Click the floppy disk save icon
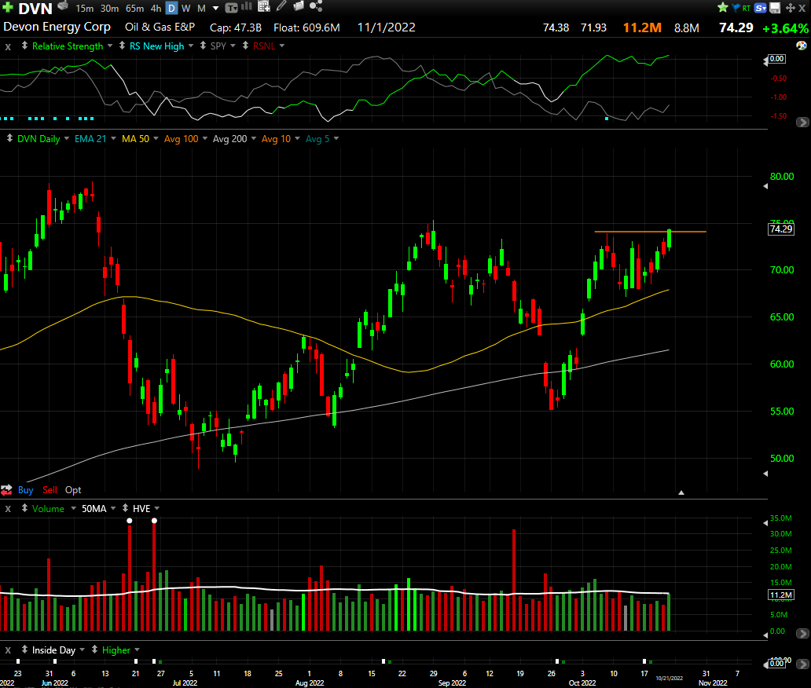This screenshot has height=688, width=811. (775, 8)
